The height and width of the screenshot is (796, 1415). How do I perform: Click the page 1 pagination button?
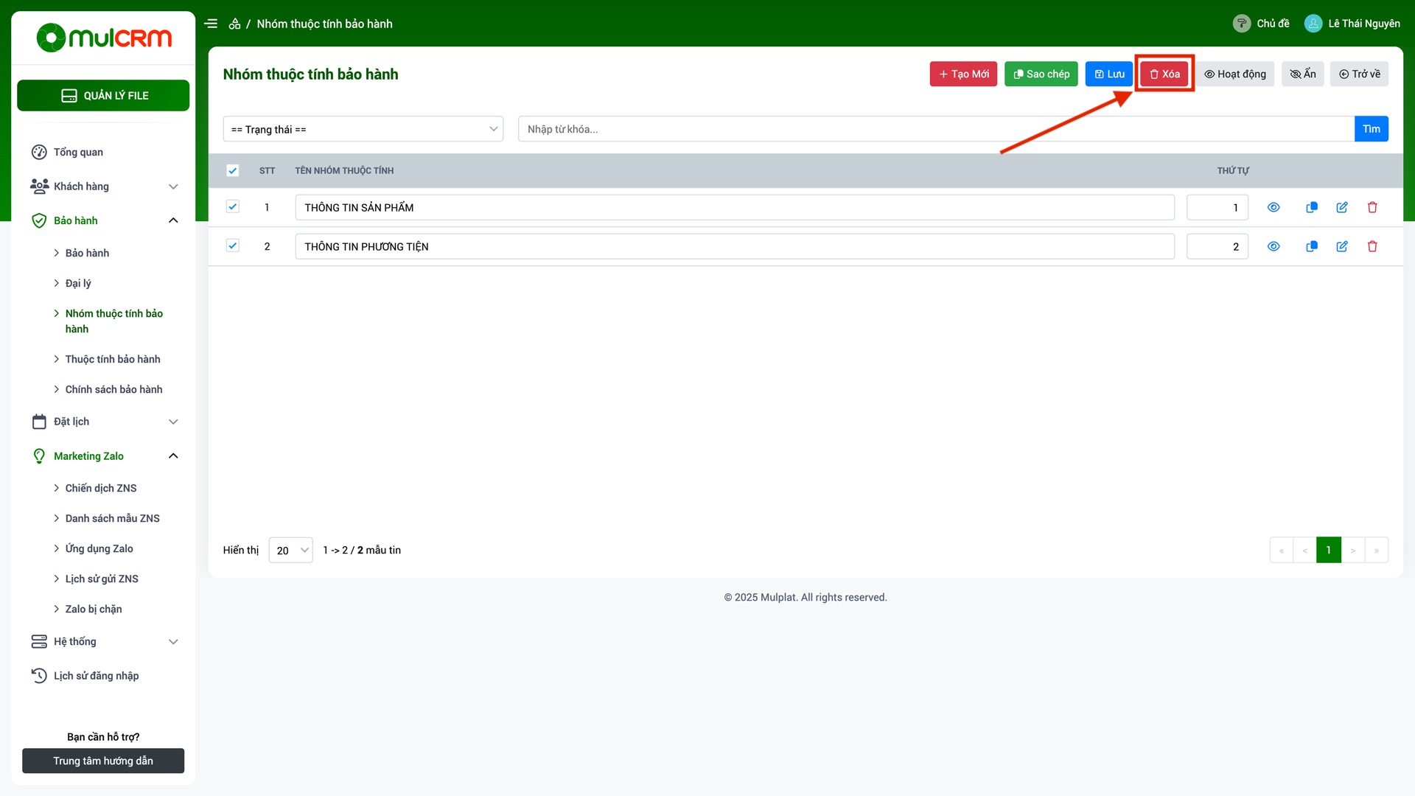[x=1328, y=551]
